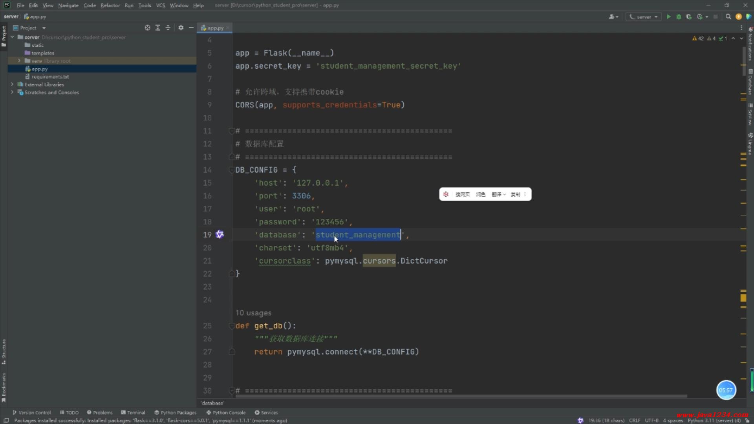Screen dimensions: 754x424
Task: Click the 复制 copy button in popup
Action: [515, 194]
